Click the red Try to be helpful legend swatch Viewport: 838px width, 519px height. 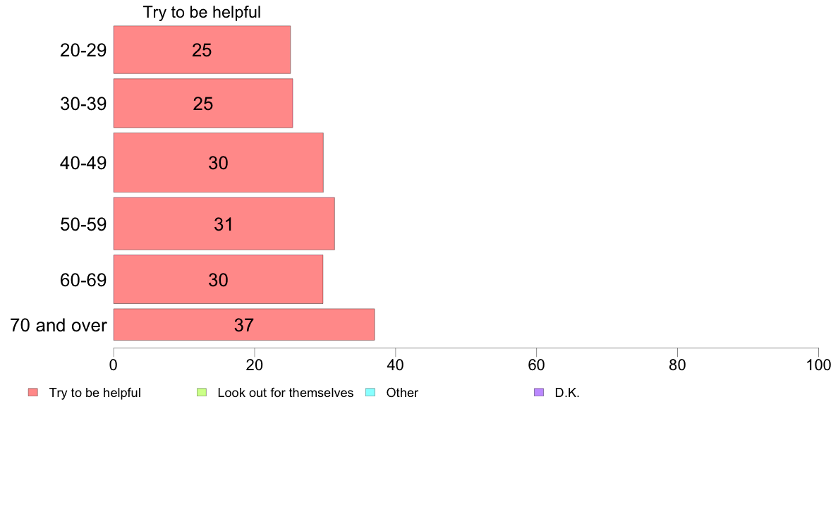pyautogui.click(x=33, y=392)
